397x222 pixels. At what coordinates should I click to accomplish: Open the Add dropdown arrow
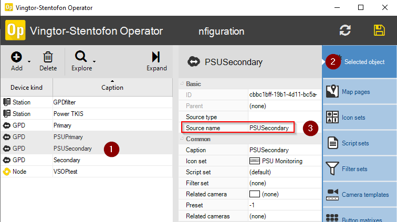(29, 62)
